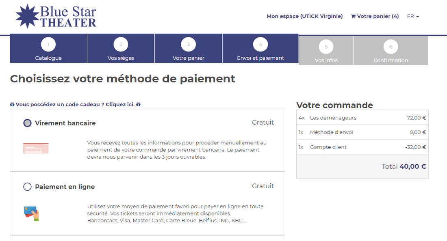Click the Paiement en ligne heading label
Image resolution: width=447 pixels, height=241 pixels.
[x=65, y=187]
